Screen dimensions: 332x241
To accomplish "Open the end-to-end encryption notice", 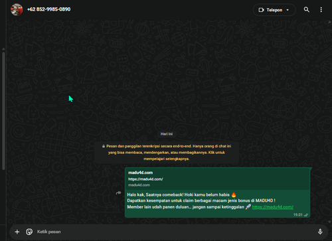I will pyautogui.click(x=167, y=152).
